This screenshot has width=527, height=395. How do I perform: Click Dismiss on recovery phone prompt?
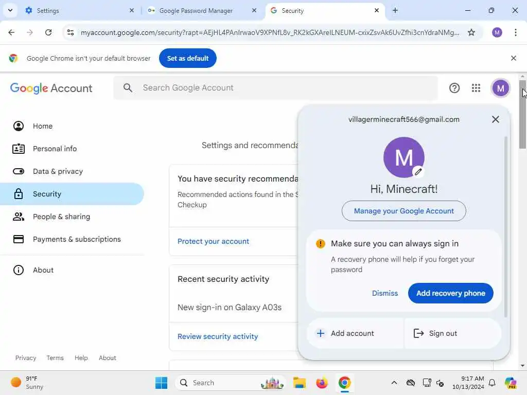click(384, 293)
